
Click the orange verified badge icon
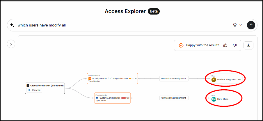(x=181, y=45)
